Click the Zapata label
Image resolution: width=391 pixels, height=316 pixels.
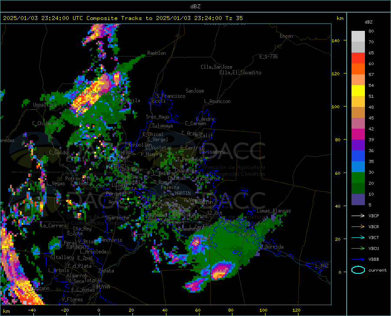click(x=106, y=271)
